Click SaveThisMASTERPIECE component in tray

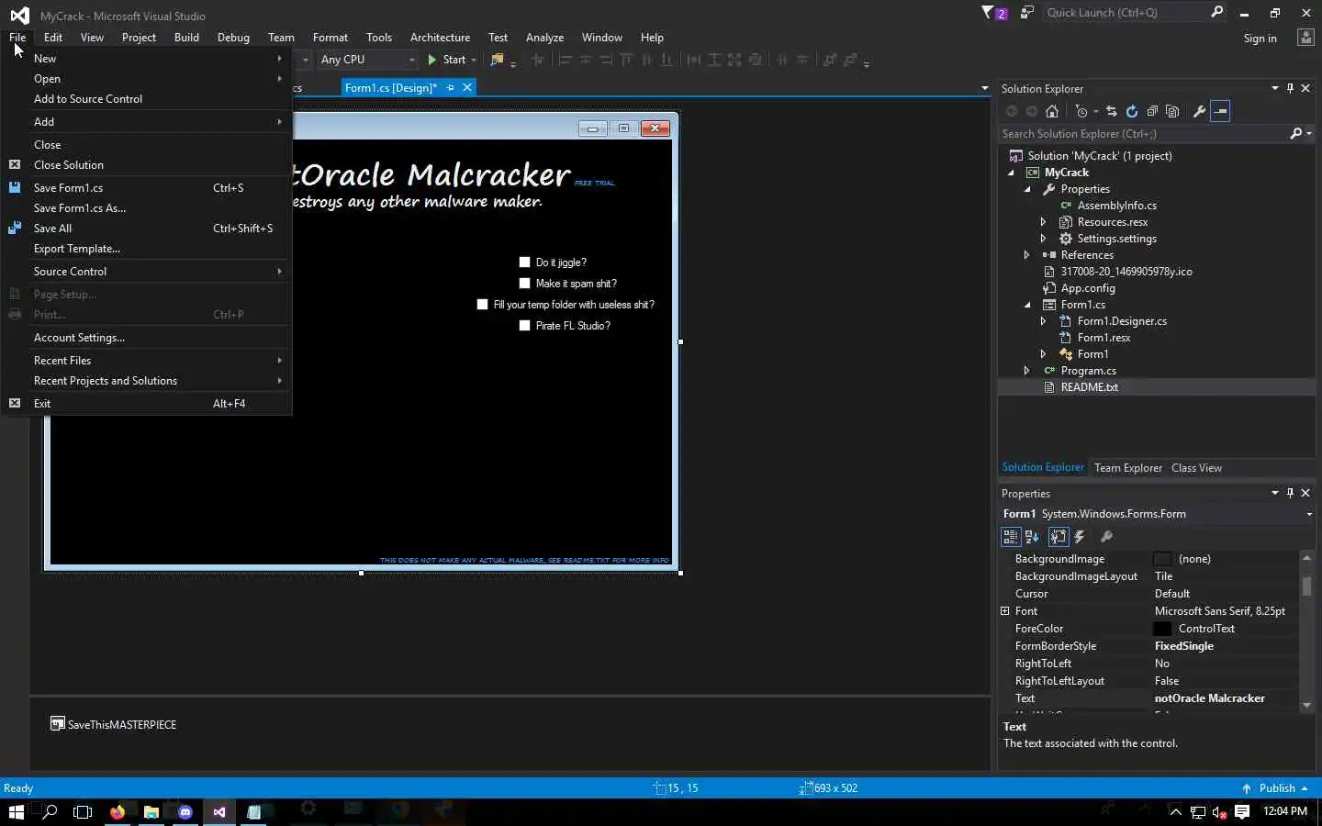[x=113, y=724]
